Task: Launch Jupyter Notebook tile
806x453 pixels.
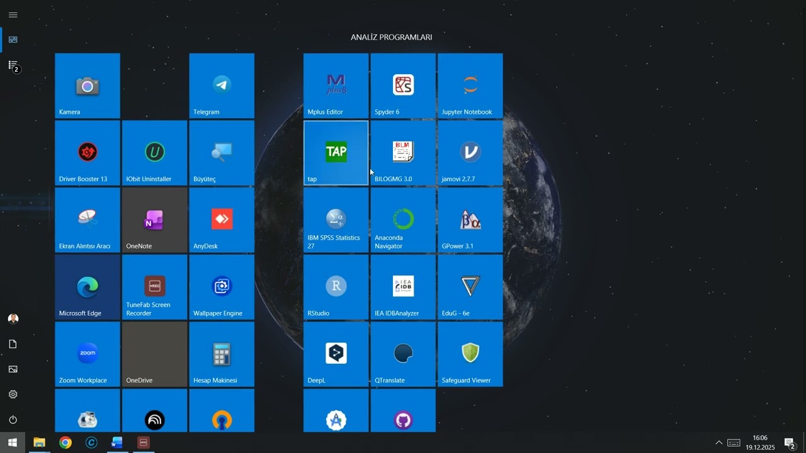Action: pyautogui.click(x=470, y=86)
